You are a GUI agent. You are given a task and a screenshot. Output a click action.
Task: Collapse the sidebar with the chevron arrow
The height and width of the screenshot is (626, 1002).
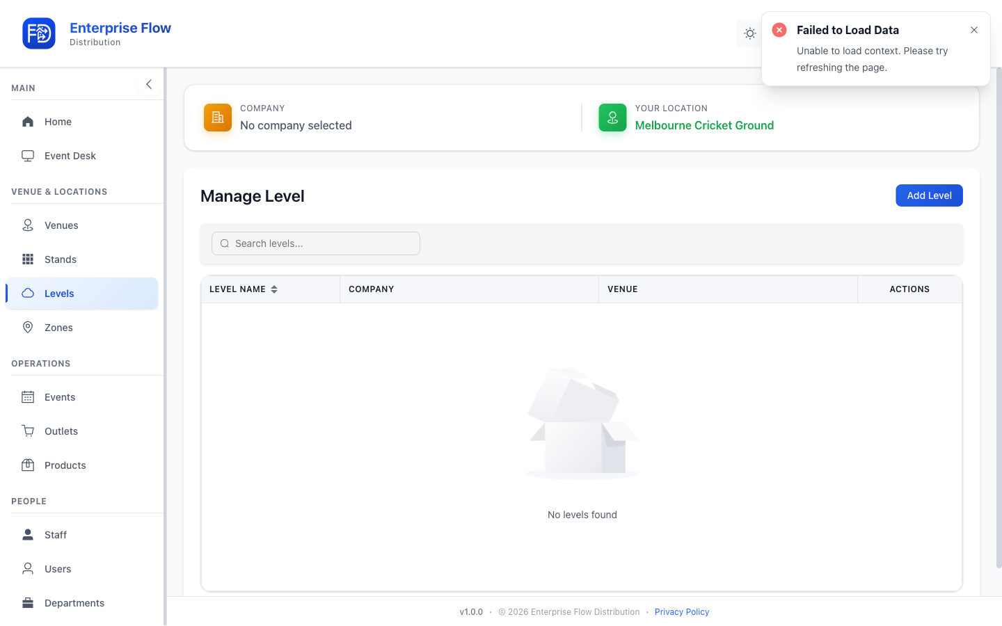[149, 84]
